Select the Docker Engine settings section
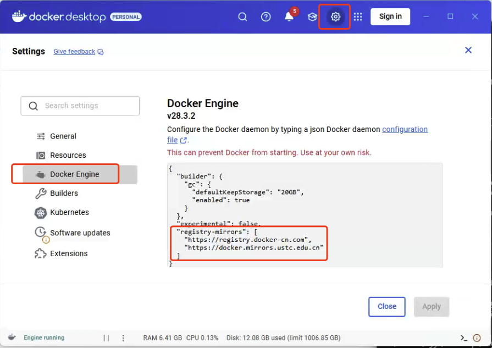Screen dimensions: 492x348 pos(80,174)
